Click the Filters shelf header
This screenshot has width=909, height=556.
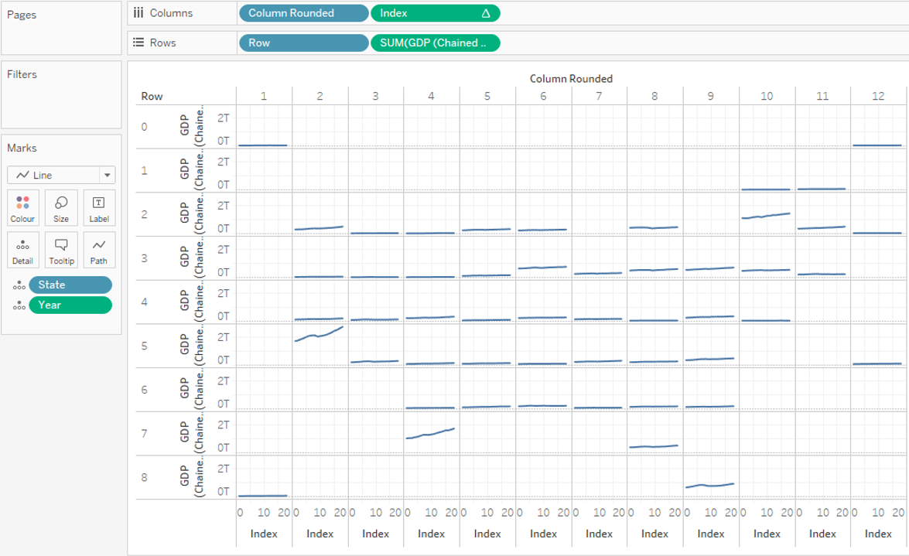22,74
